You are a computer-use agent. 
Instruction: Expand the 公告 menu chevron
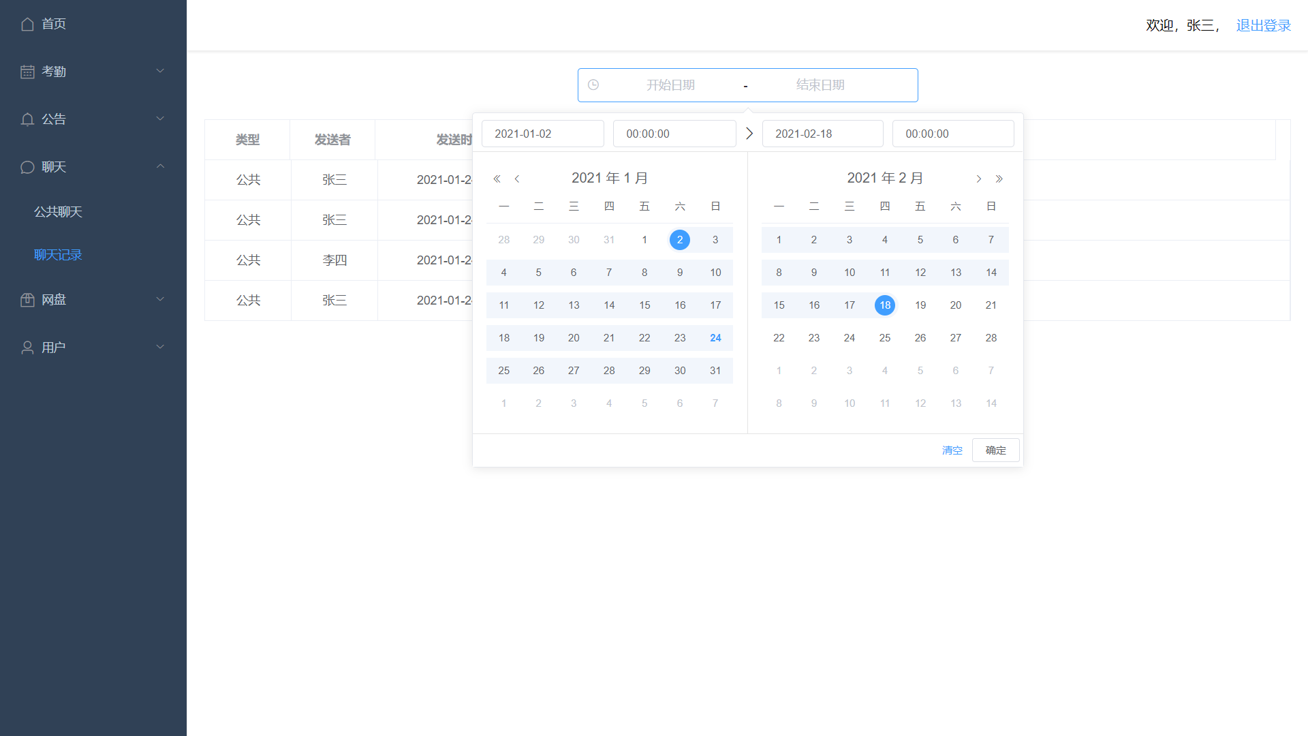pyautogui.click(x=160, y=119)
